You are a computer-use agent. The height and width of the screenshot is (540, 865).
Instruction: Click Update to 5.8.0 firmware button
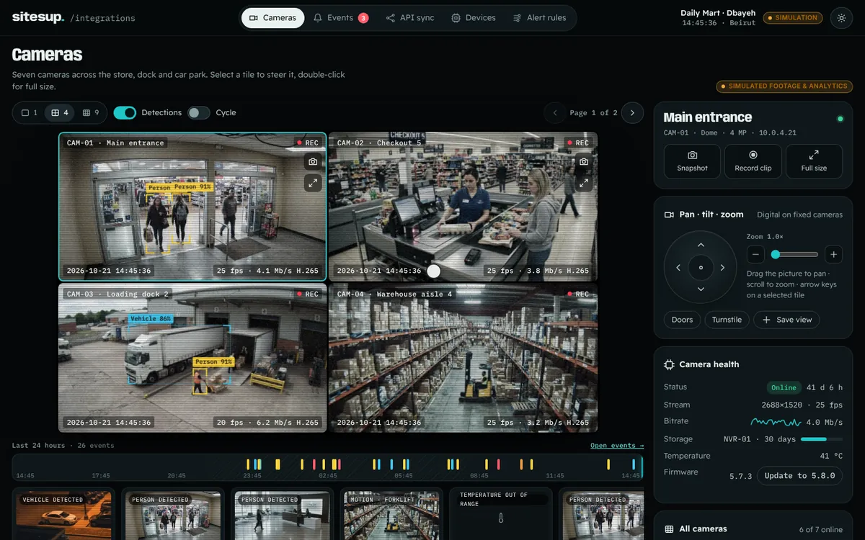click(799, 475)
